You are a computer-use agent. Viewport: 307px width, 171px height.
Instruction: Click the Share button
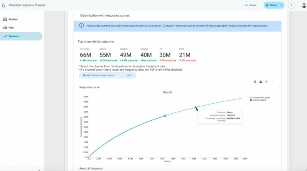(271, 5)
